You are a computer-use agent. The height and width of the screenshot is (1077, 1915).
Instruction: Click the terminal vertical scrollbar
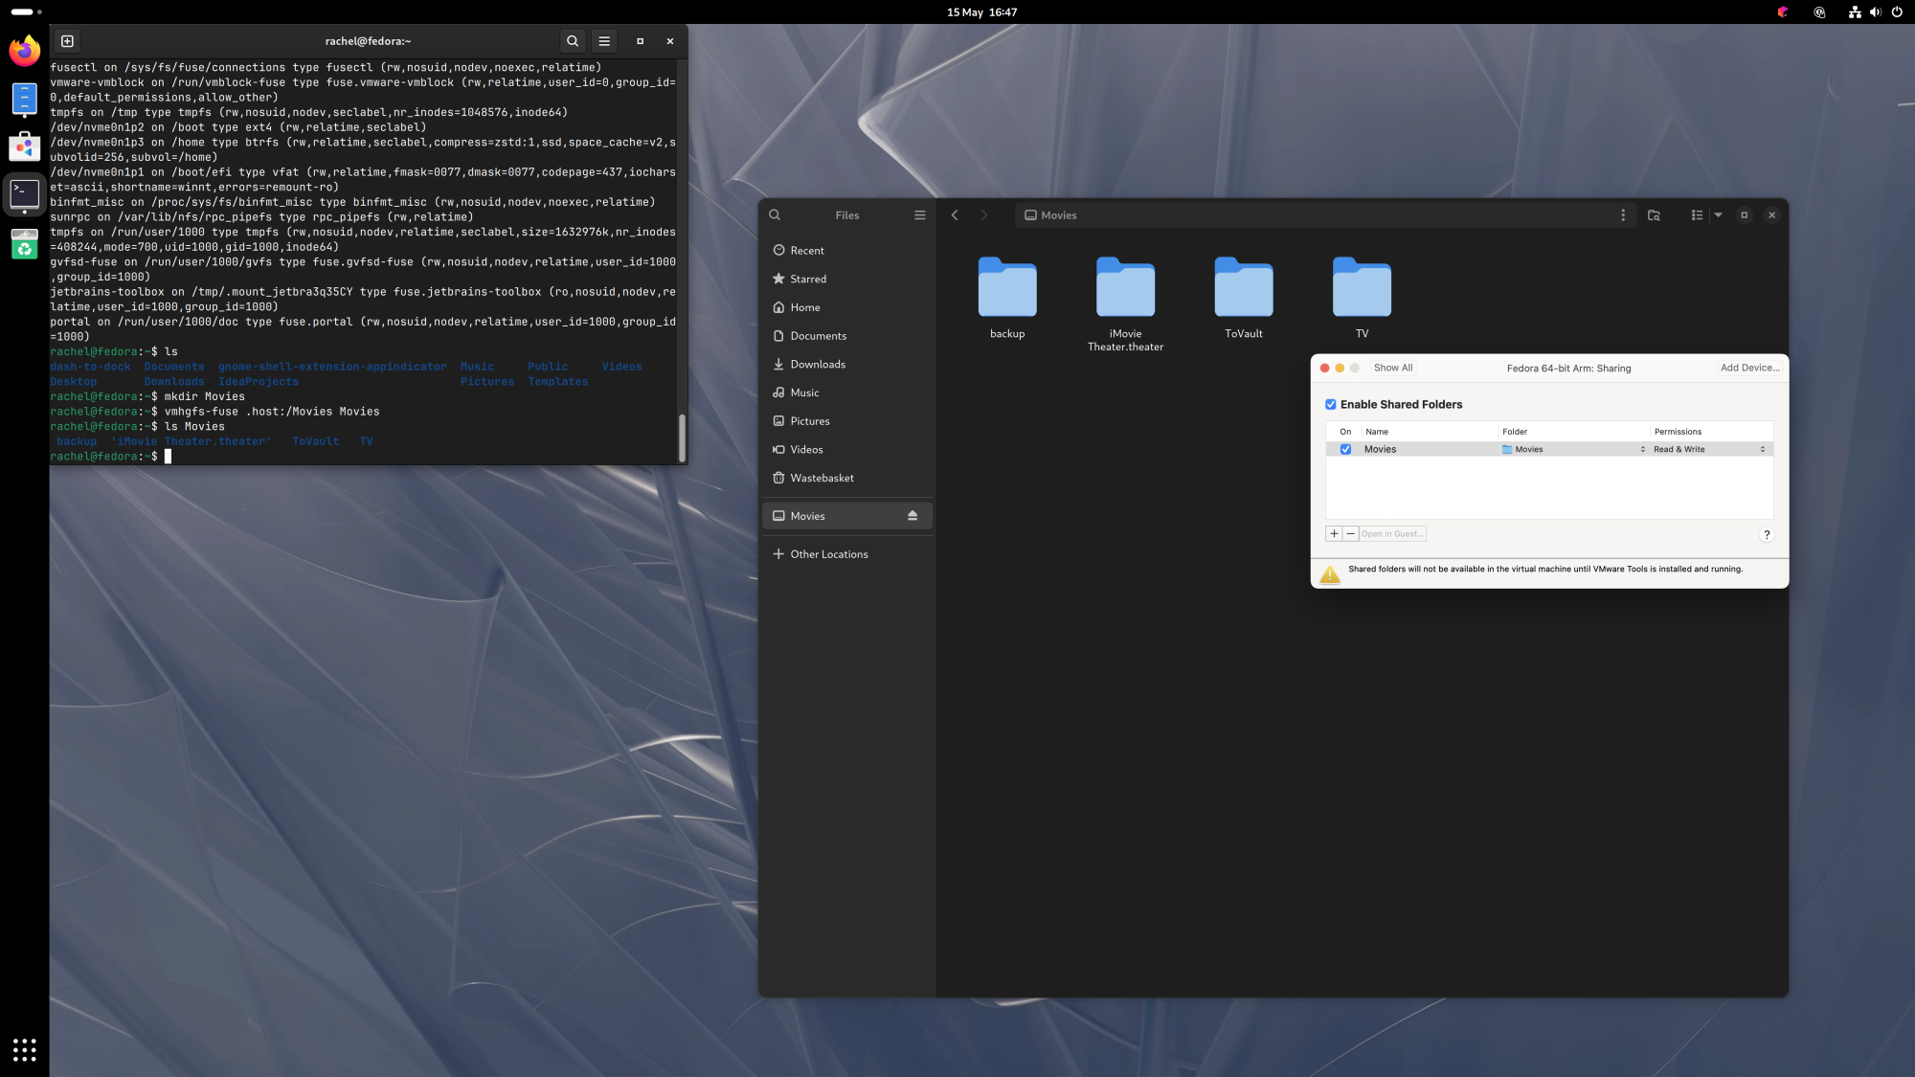pos(682,438)
